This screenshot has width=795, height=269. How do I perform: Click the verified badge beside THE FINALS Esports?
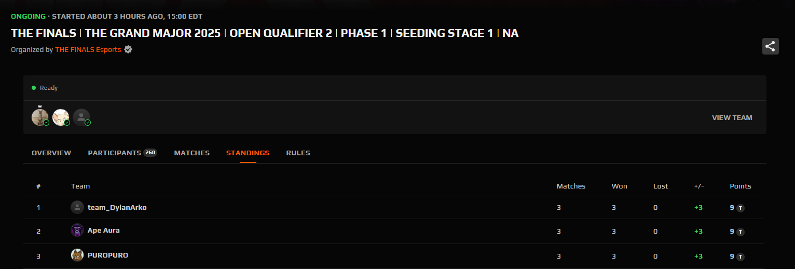tap(128, 50)
